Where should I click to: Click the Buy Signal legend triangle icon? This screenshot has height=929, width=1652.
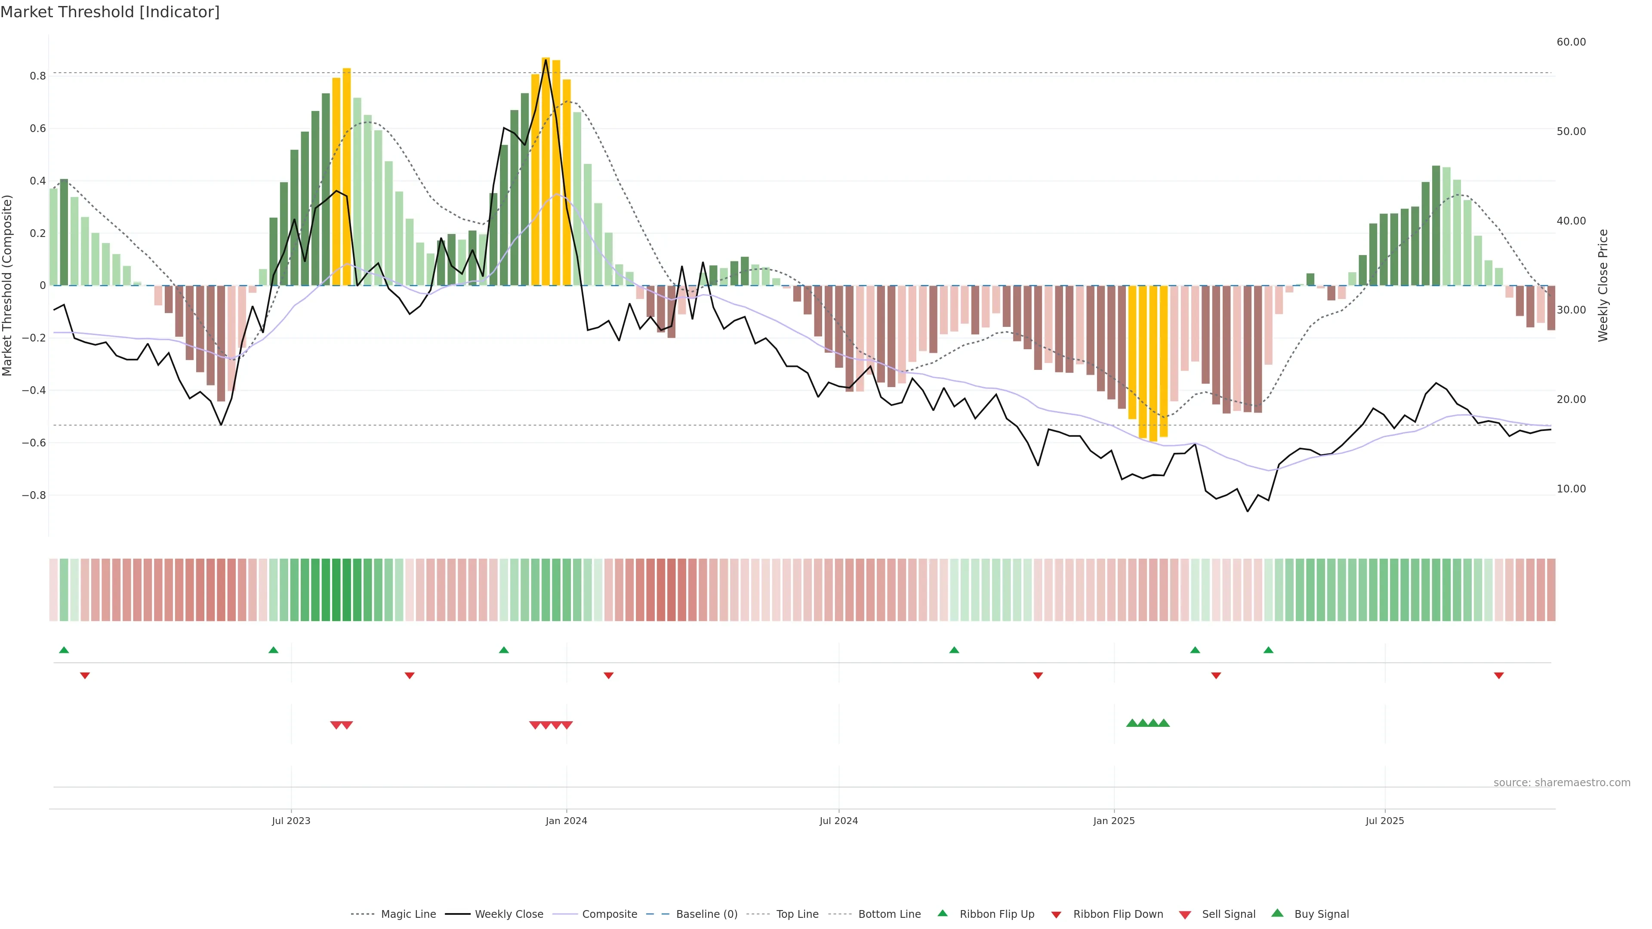(1277, 913)
